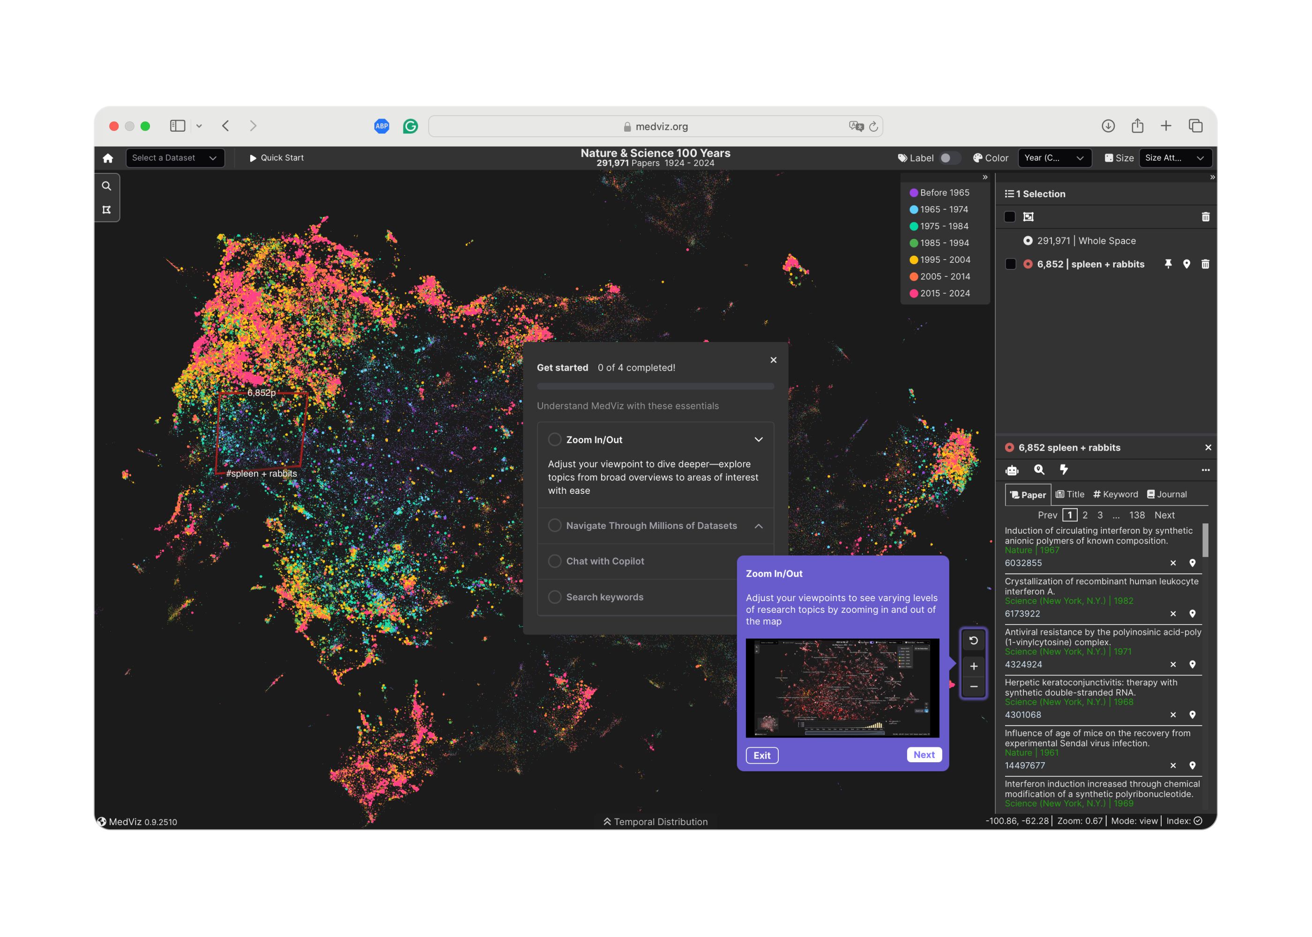Screen dimensions: 1312x937
Task: Collapse the Zoom In/Out section chevron
Action: 759,439
